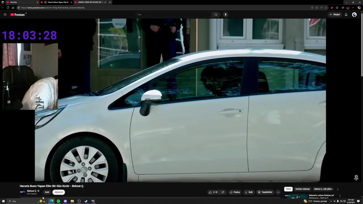
Task: Switch to Harun'a Bunu Yapan Eller tab
Action: (56, 2)
